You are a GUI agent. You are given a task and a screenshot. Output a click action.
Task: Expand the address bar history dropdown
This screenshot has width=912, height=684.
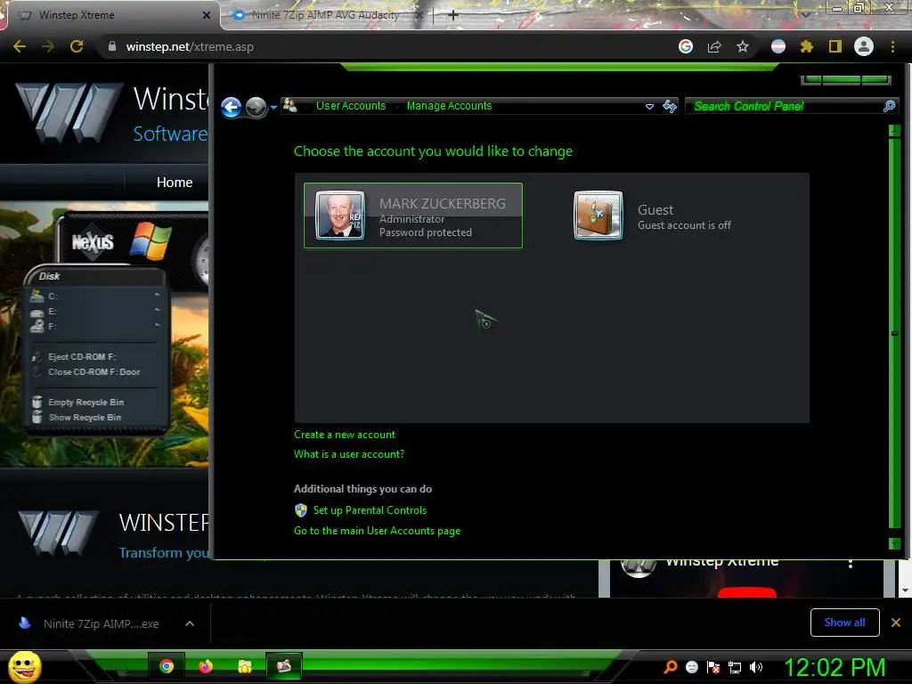[x=649, y=107]
